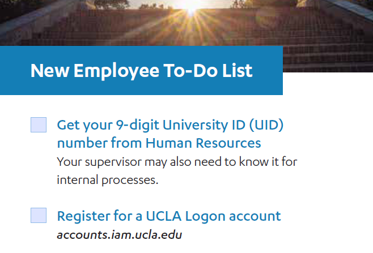Select the 'New Employee To-Do List' title

pos(141,71)
